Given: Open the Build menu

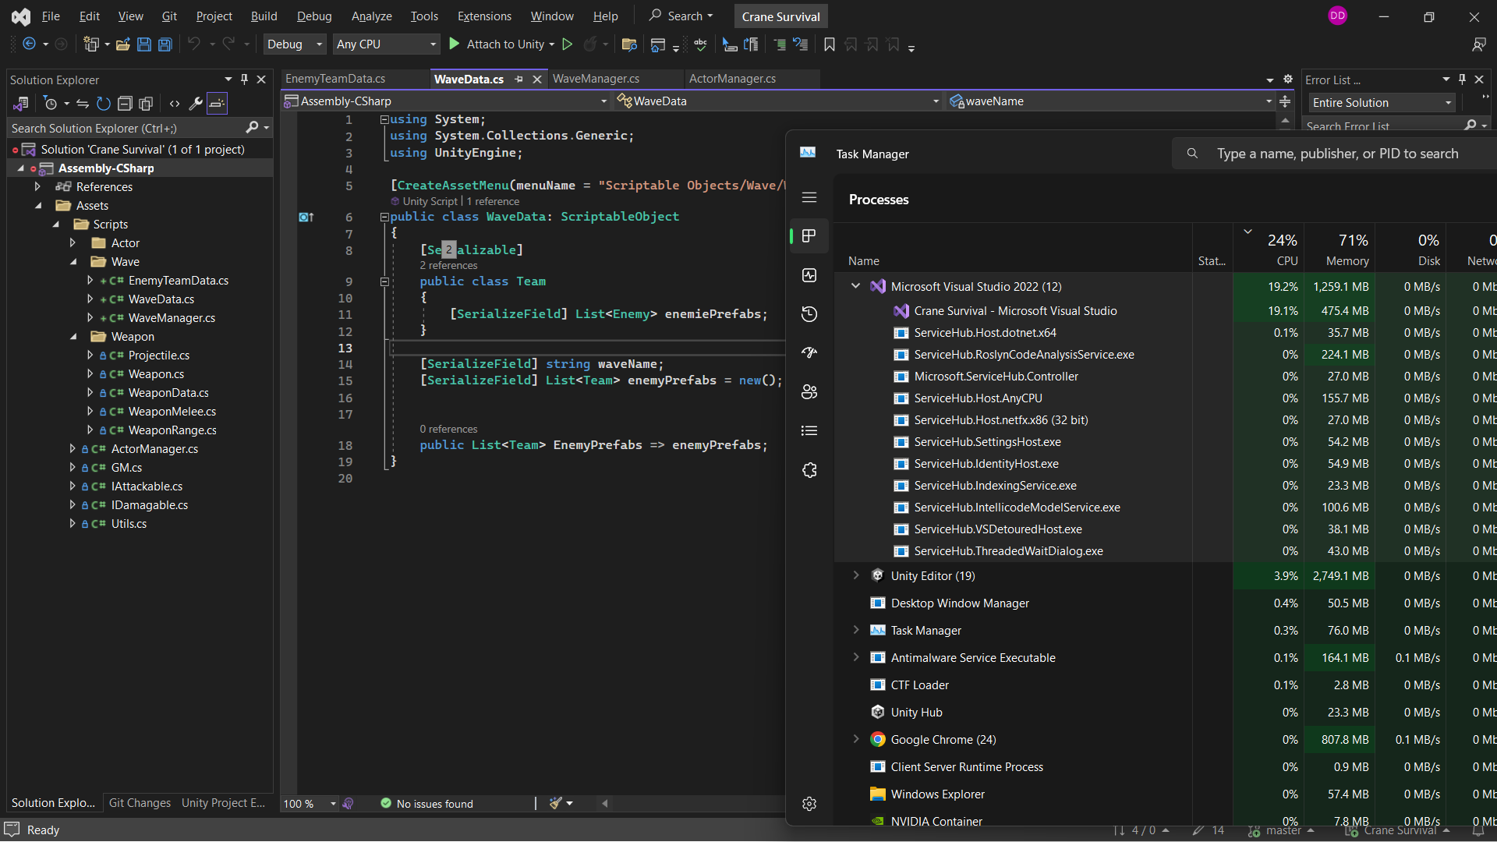Looking at the screenshot, I should click(x=264, y=16).
